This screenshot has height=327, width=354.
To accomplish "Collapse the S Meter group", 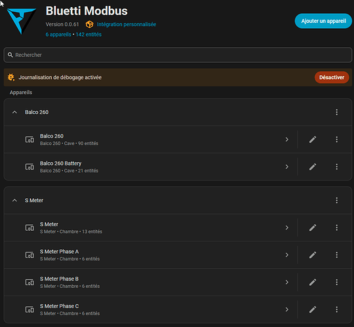I will (14, 200).
